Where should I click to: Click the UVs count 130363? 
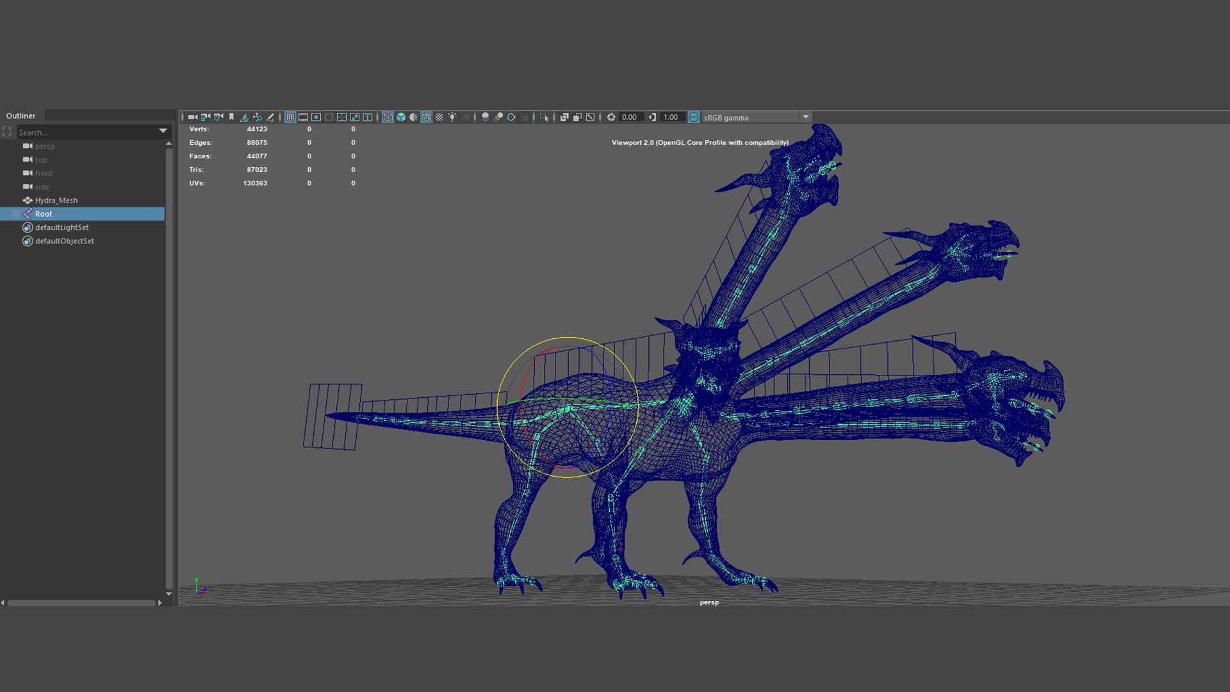(255, 183)
